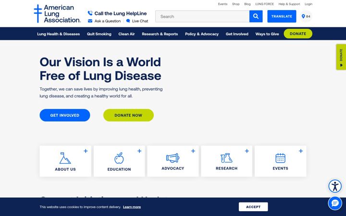Click the Live Chat link
Image resolution: width=346 pixels, height=216 pixels.
tap(140, 21)
